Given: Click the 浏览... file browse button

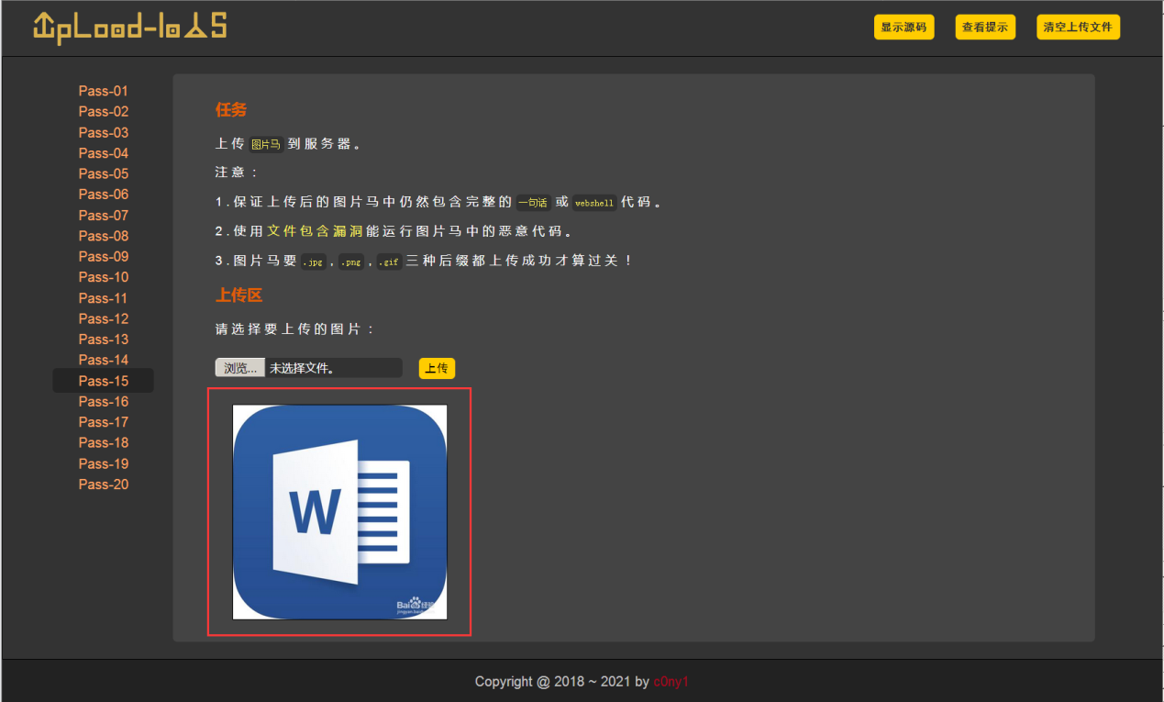Looking at the screenshot, I should tap(240, 368).
